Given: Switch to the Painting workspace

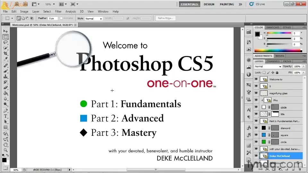Looking at the screenshot, I should [227, 4].
